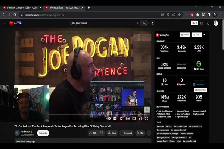
Task: Expand the Videolytics panel arrow
Action: click(x=205, y=35)
